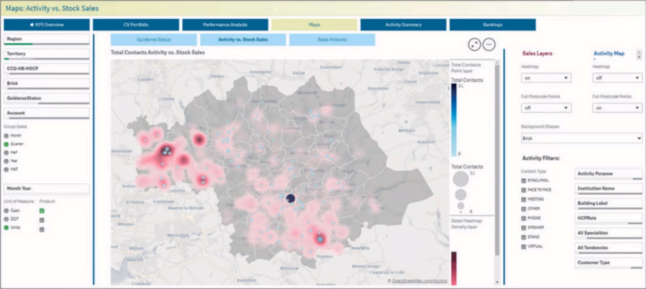Open Sales Layers Full Postcode Points dropdown
Screen dimensions: 646x289
tap(546, 108)
